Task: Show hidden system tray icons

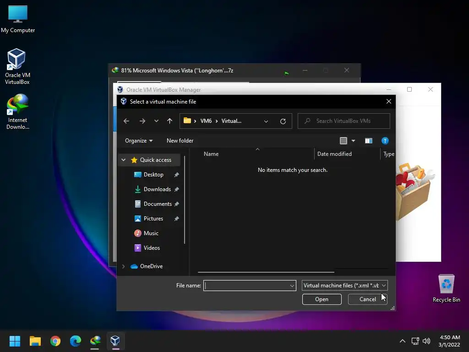Action: (x=403, y=341)
